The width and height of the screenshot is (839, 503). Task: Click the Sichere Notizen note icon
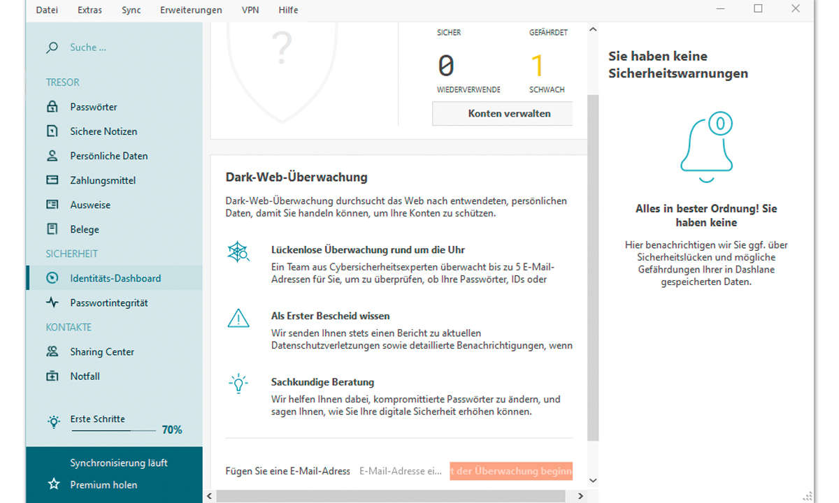point(52,131)
